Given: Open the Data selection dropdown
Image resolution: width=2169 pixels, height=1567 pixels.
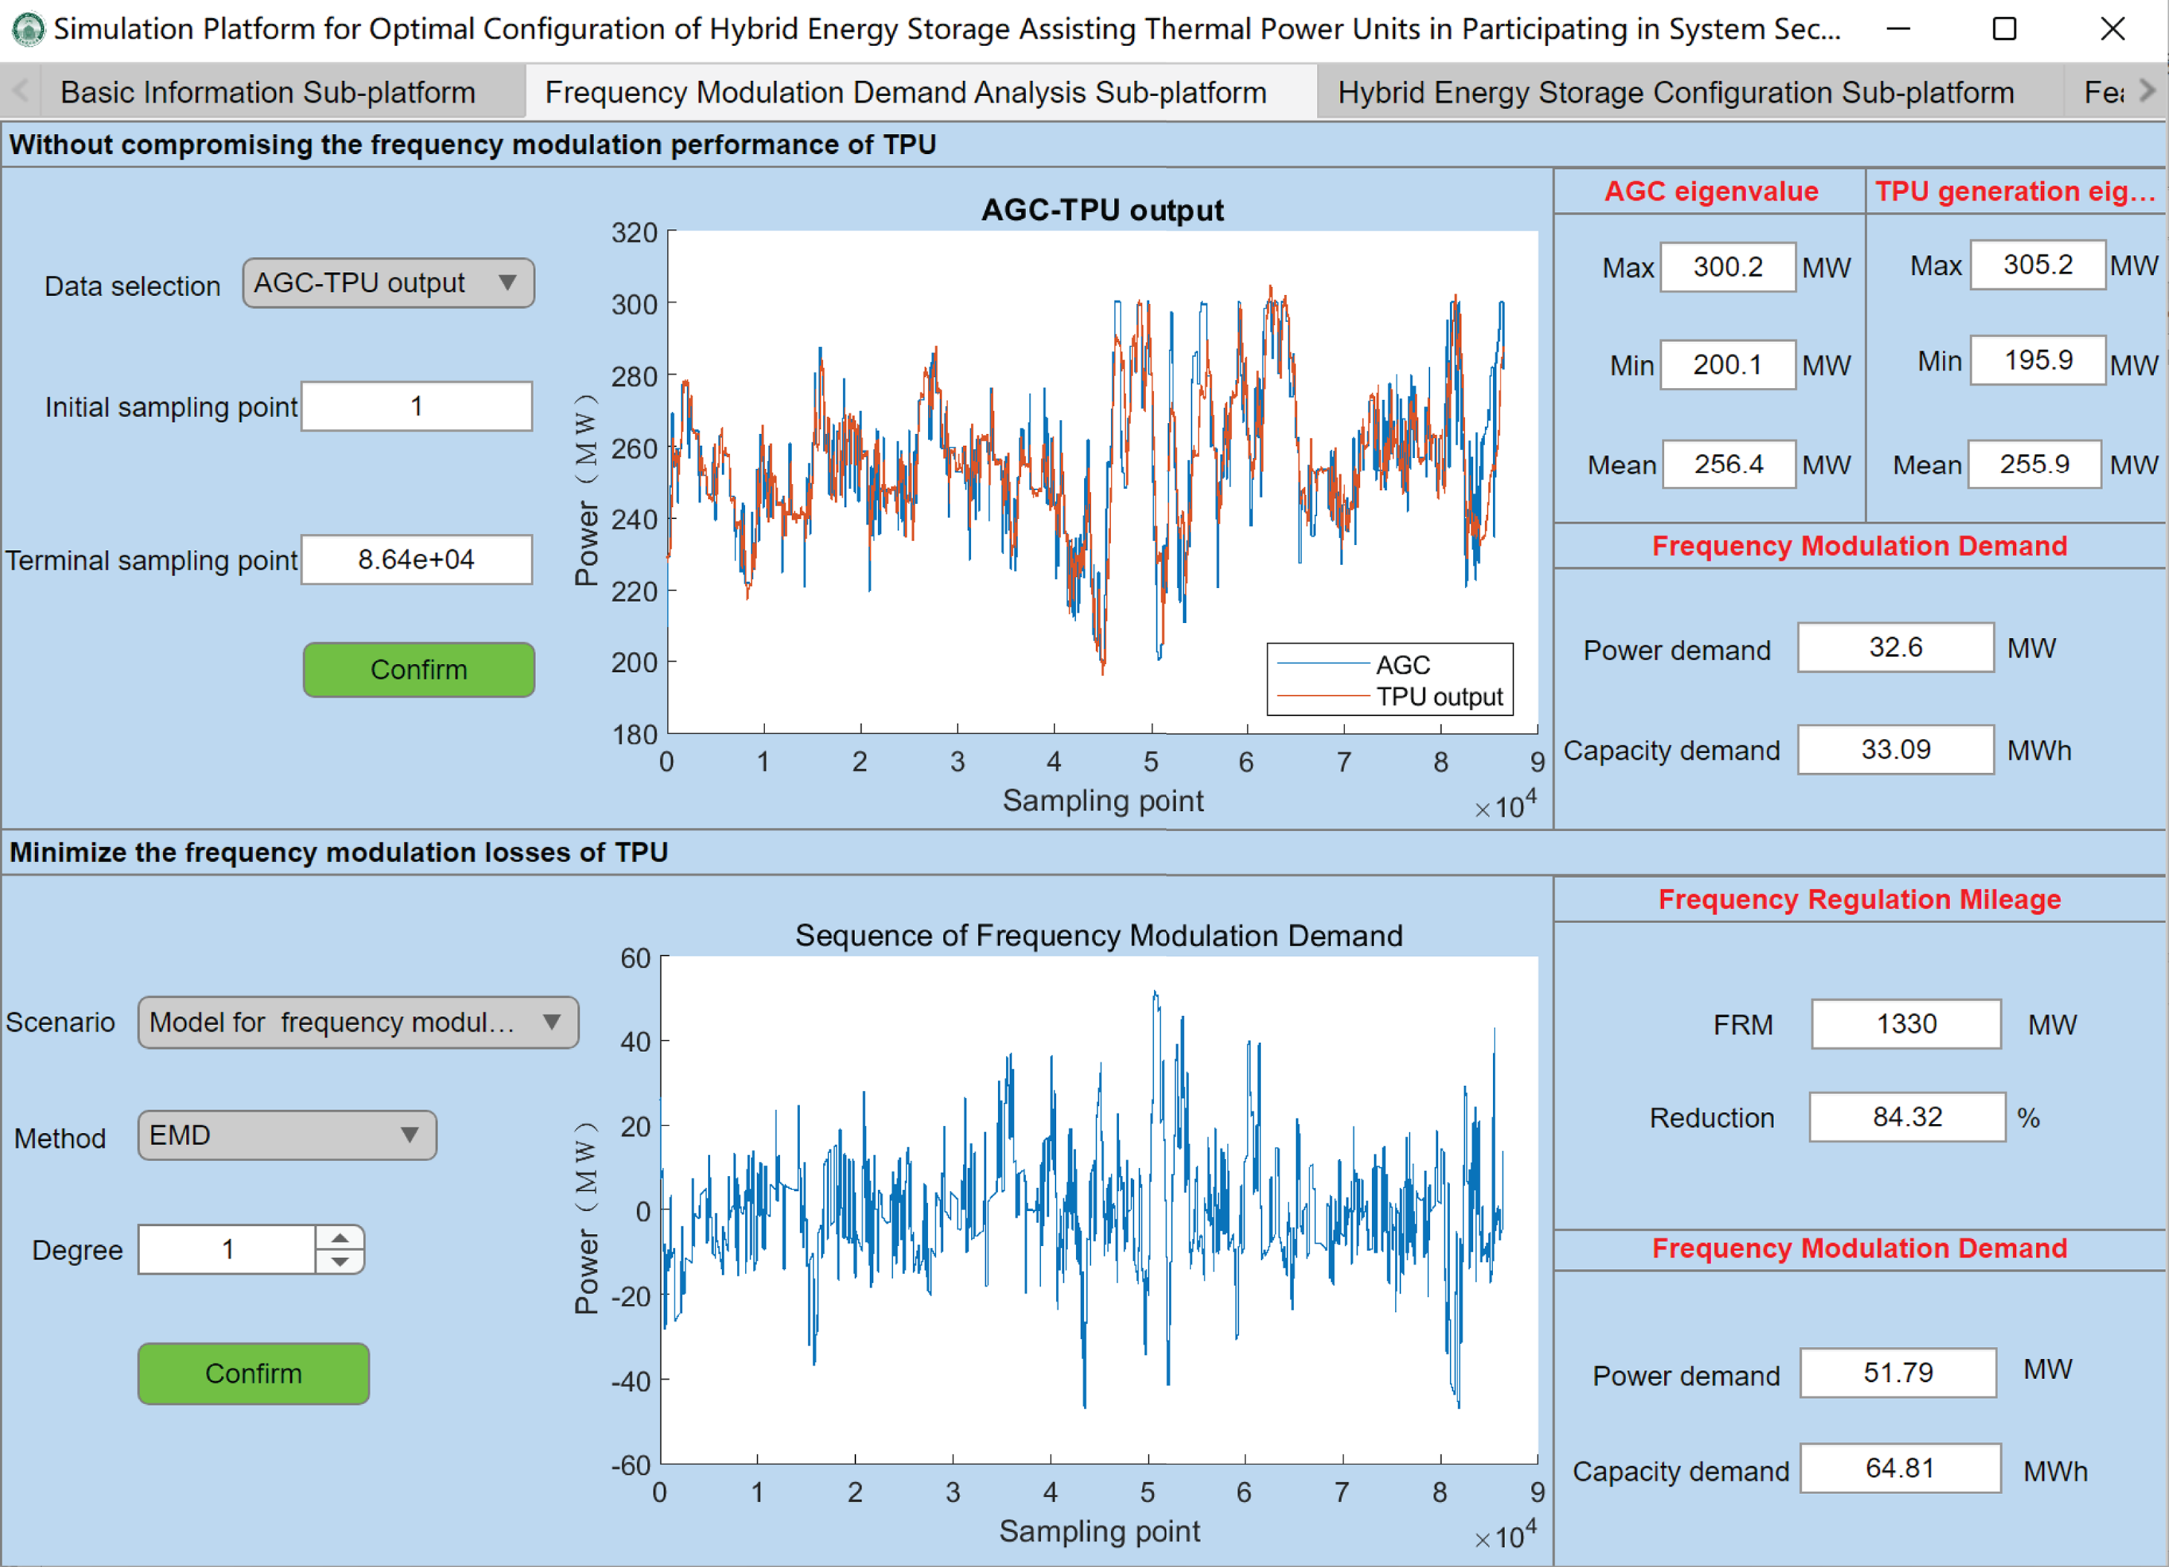Looking at the screenshot, I should [x=387, y=283].
